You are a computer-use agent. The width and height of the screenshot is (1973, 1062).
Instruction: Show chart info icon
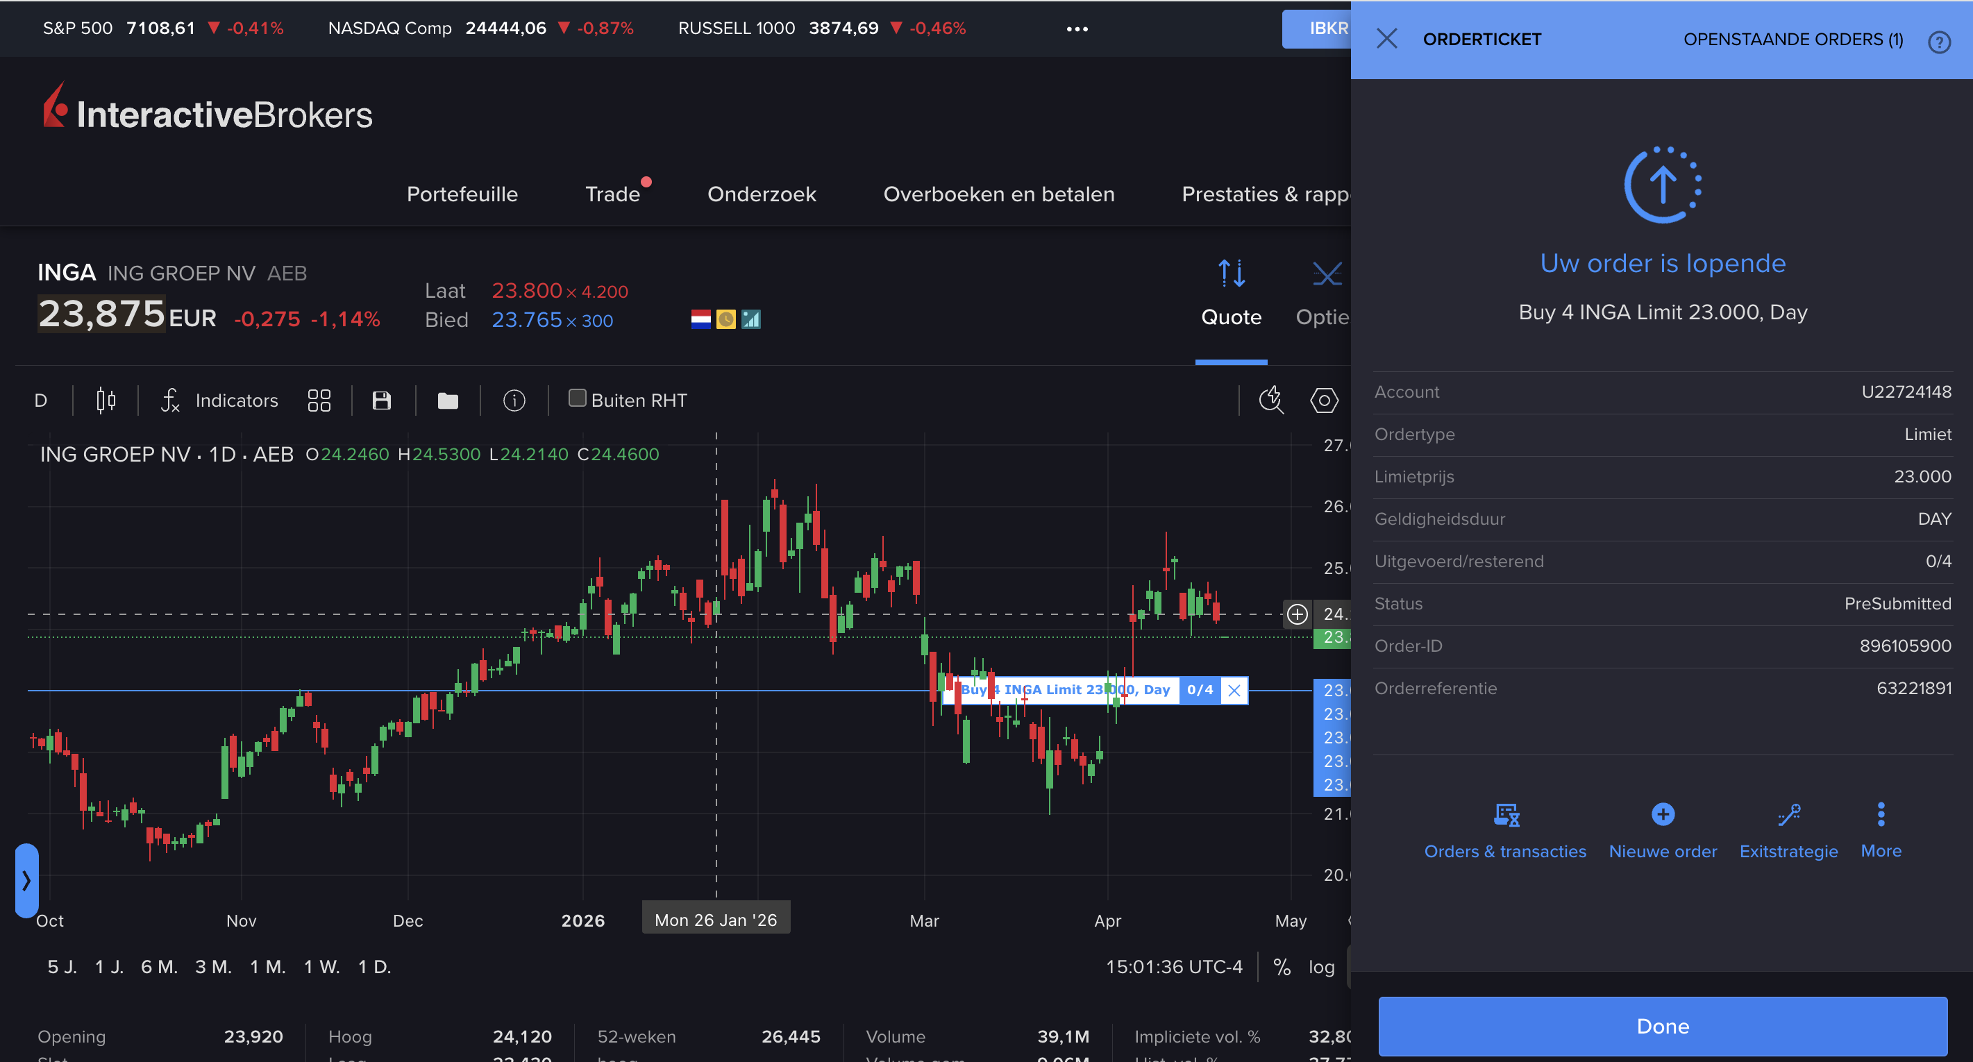click(x=514, y=401)
